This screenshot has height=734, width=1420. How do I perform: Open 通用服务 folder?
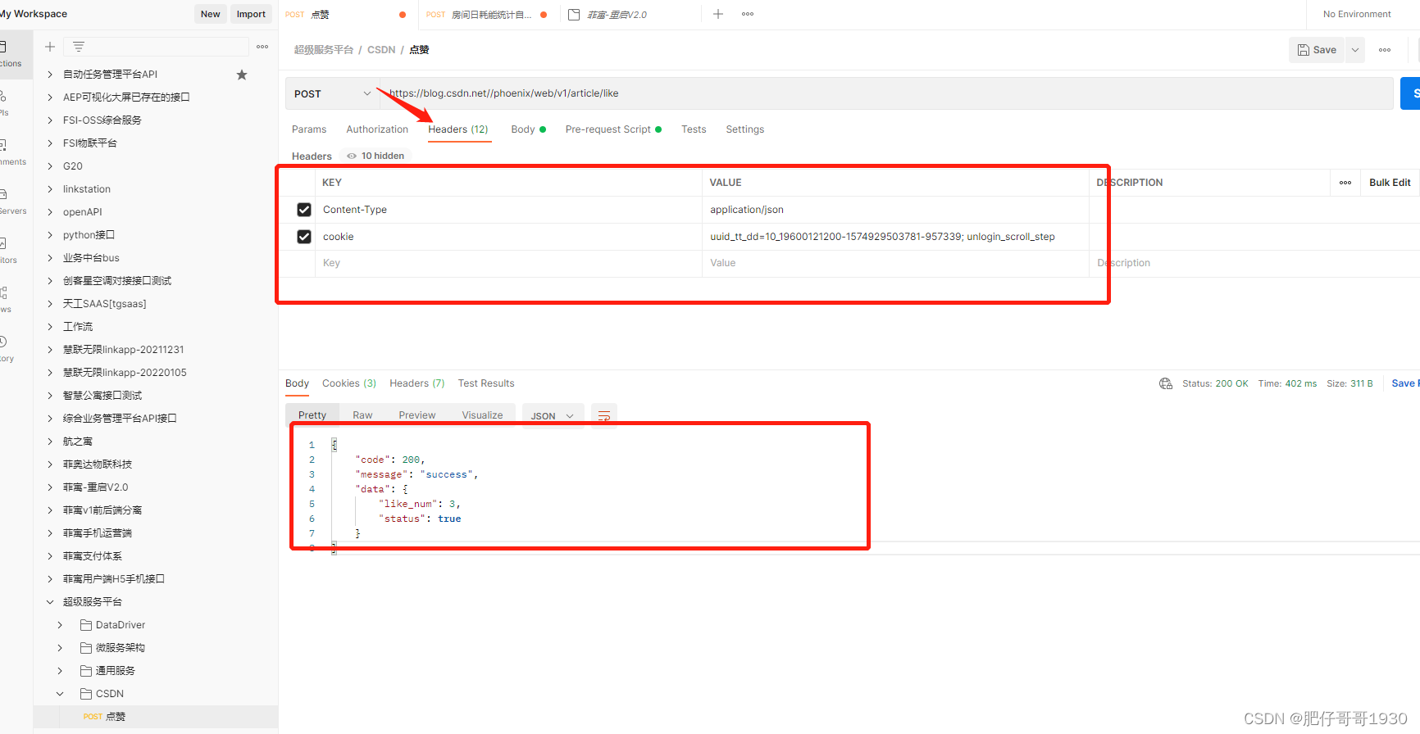(107, 671)
